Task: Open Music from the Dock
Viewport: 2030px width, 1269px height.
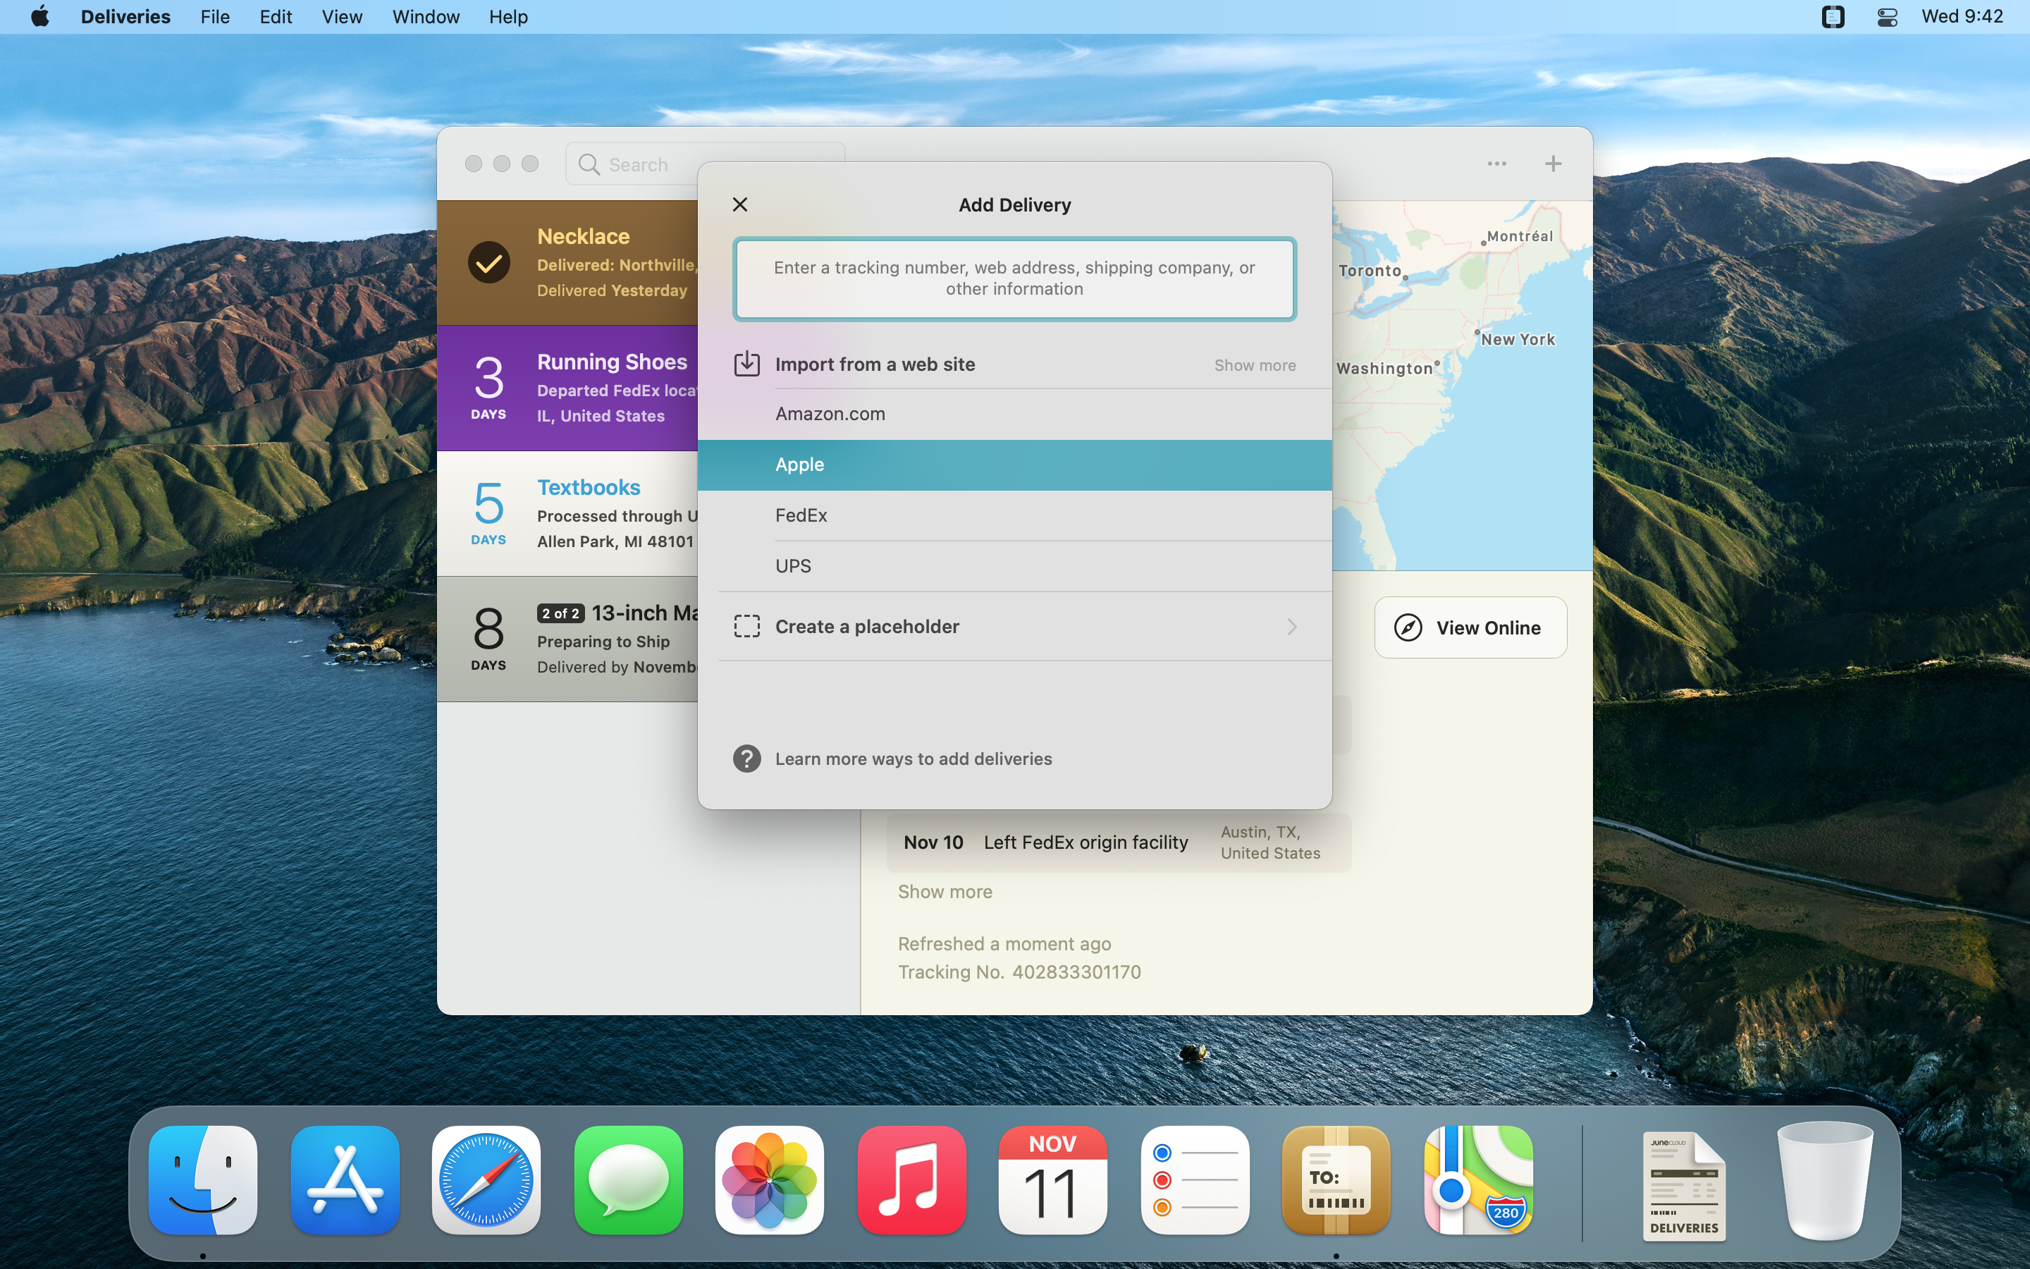Action: coord(912,1179)
